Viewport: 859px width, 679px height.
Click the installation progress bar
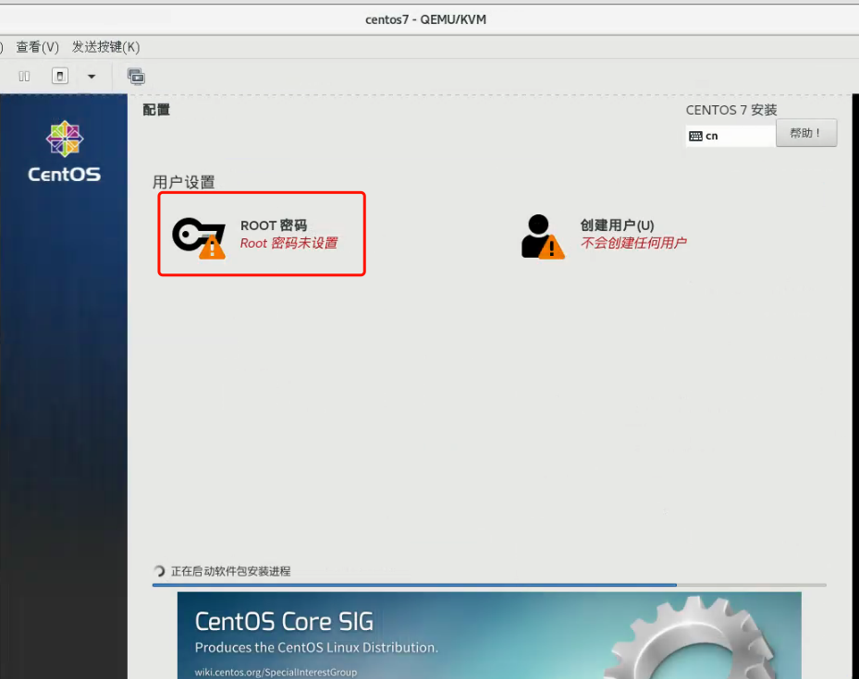click(488, 585)
